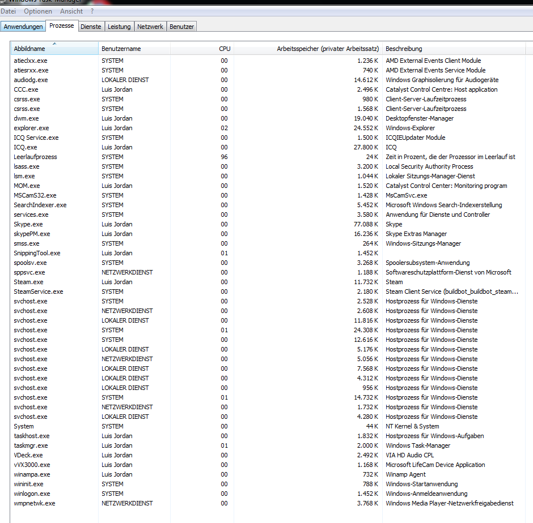Select the sppsvc.exe process row
The width and height of the screenshot is (533, 523).
[268, 272]
